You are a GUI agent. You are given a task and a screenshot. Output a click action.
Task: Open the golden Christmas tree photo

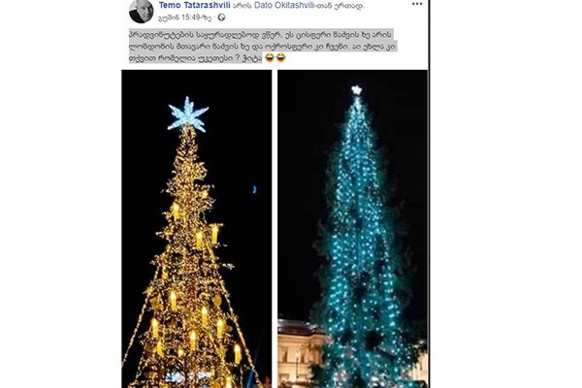tap(197, 229)
